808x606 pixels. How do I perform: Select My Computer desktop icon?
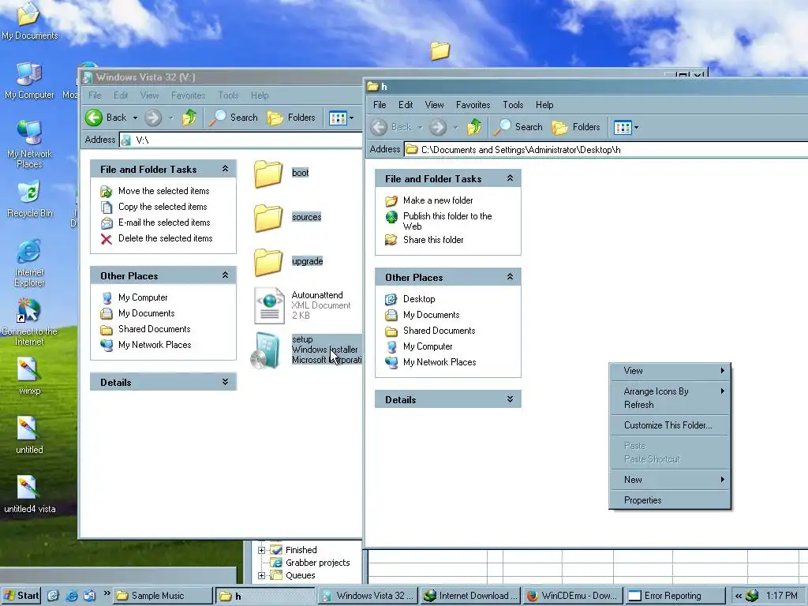pyautogui.click(x=29, y=81)
